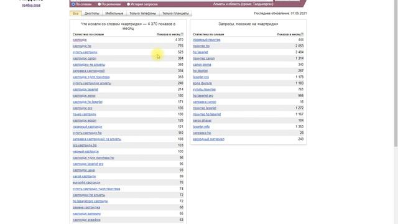Image resolution: width=398 pixels, height=224 pixels.
Task: Open the 'europrint картридж' query link
Action: point(86,182)
